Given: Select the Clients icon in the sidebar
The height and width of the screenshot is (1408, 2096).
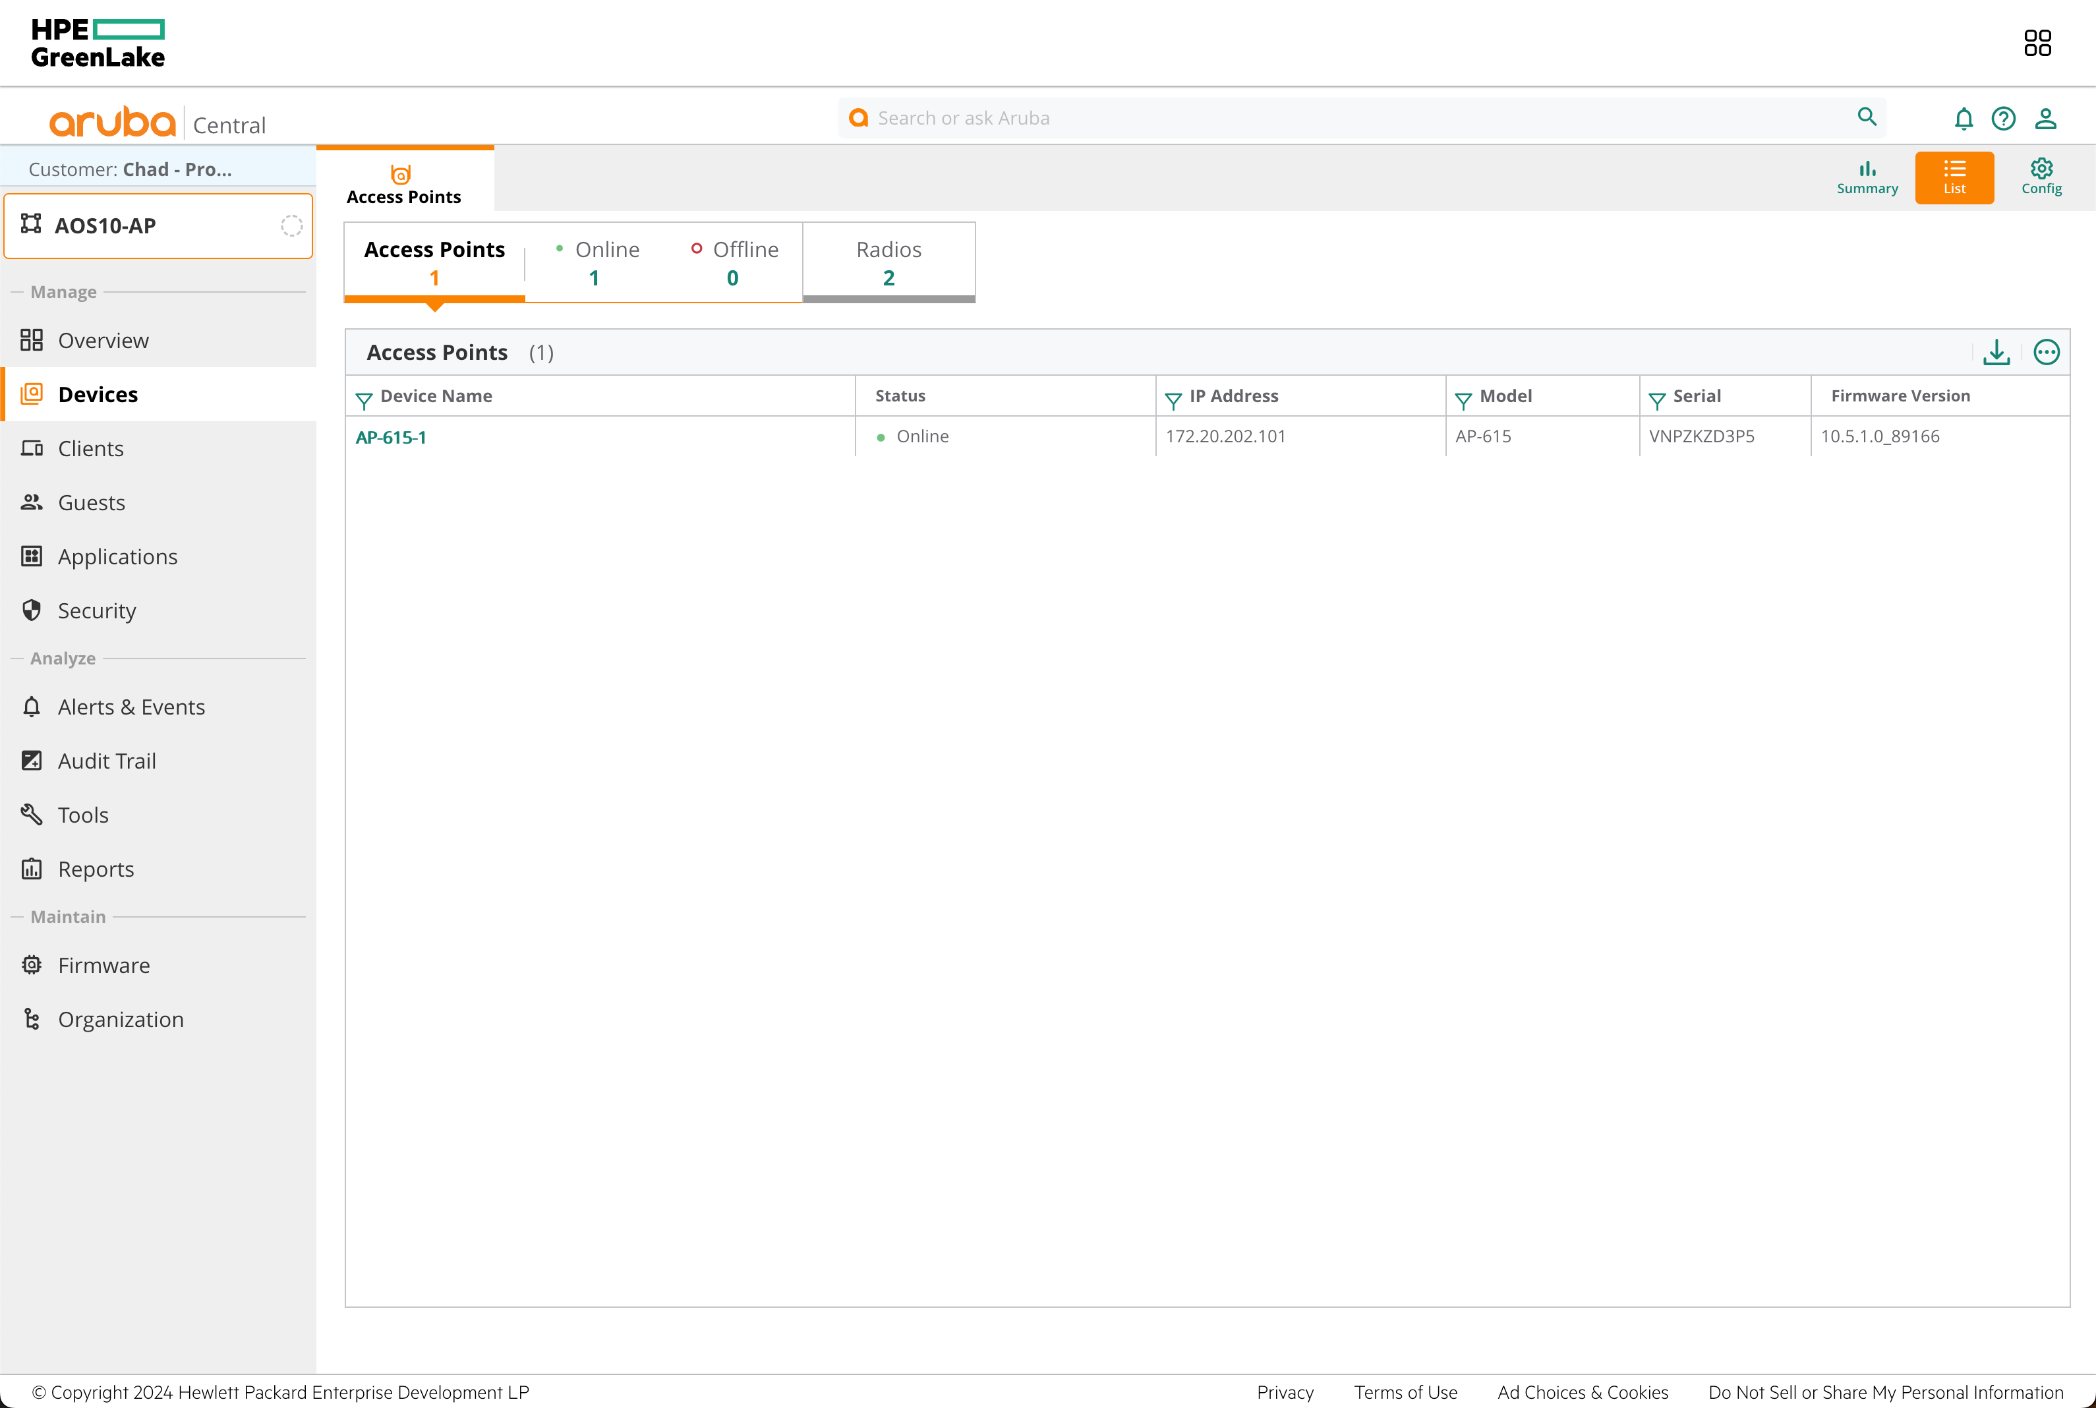Looking at the screenshot, I should coord(32,448).
